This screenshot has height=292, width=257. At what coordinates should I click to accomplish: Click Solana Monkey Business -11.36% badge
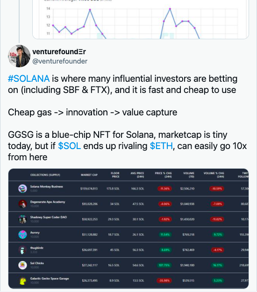(x=165, y=189)
